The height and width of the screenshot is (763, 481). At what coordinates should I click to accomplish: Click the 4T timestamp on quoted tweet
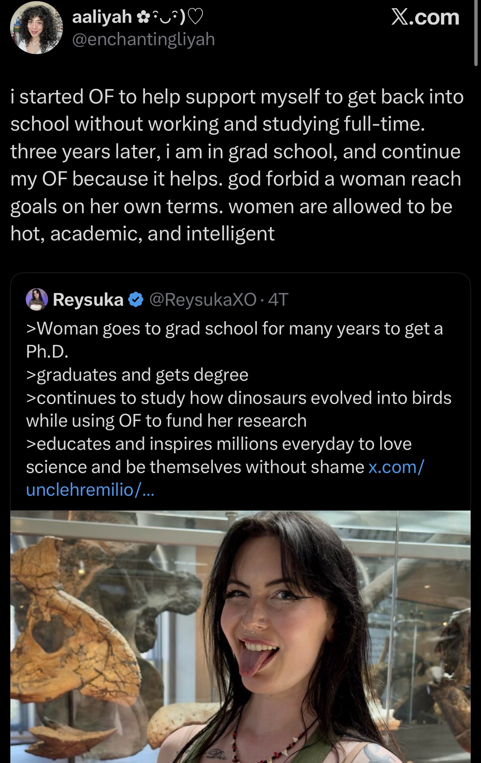pyautogui.click(x=279, y=299)
